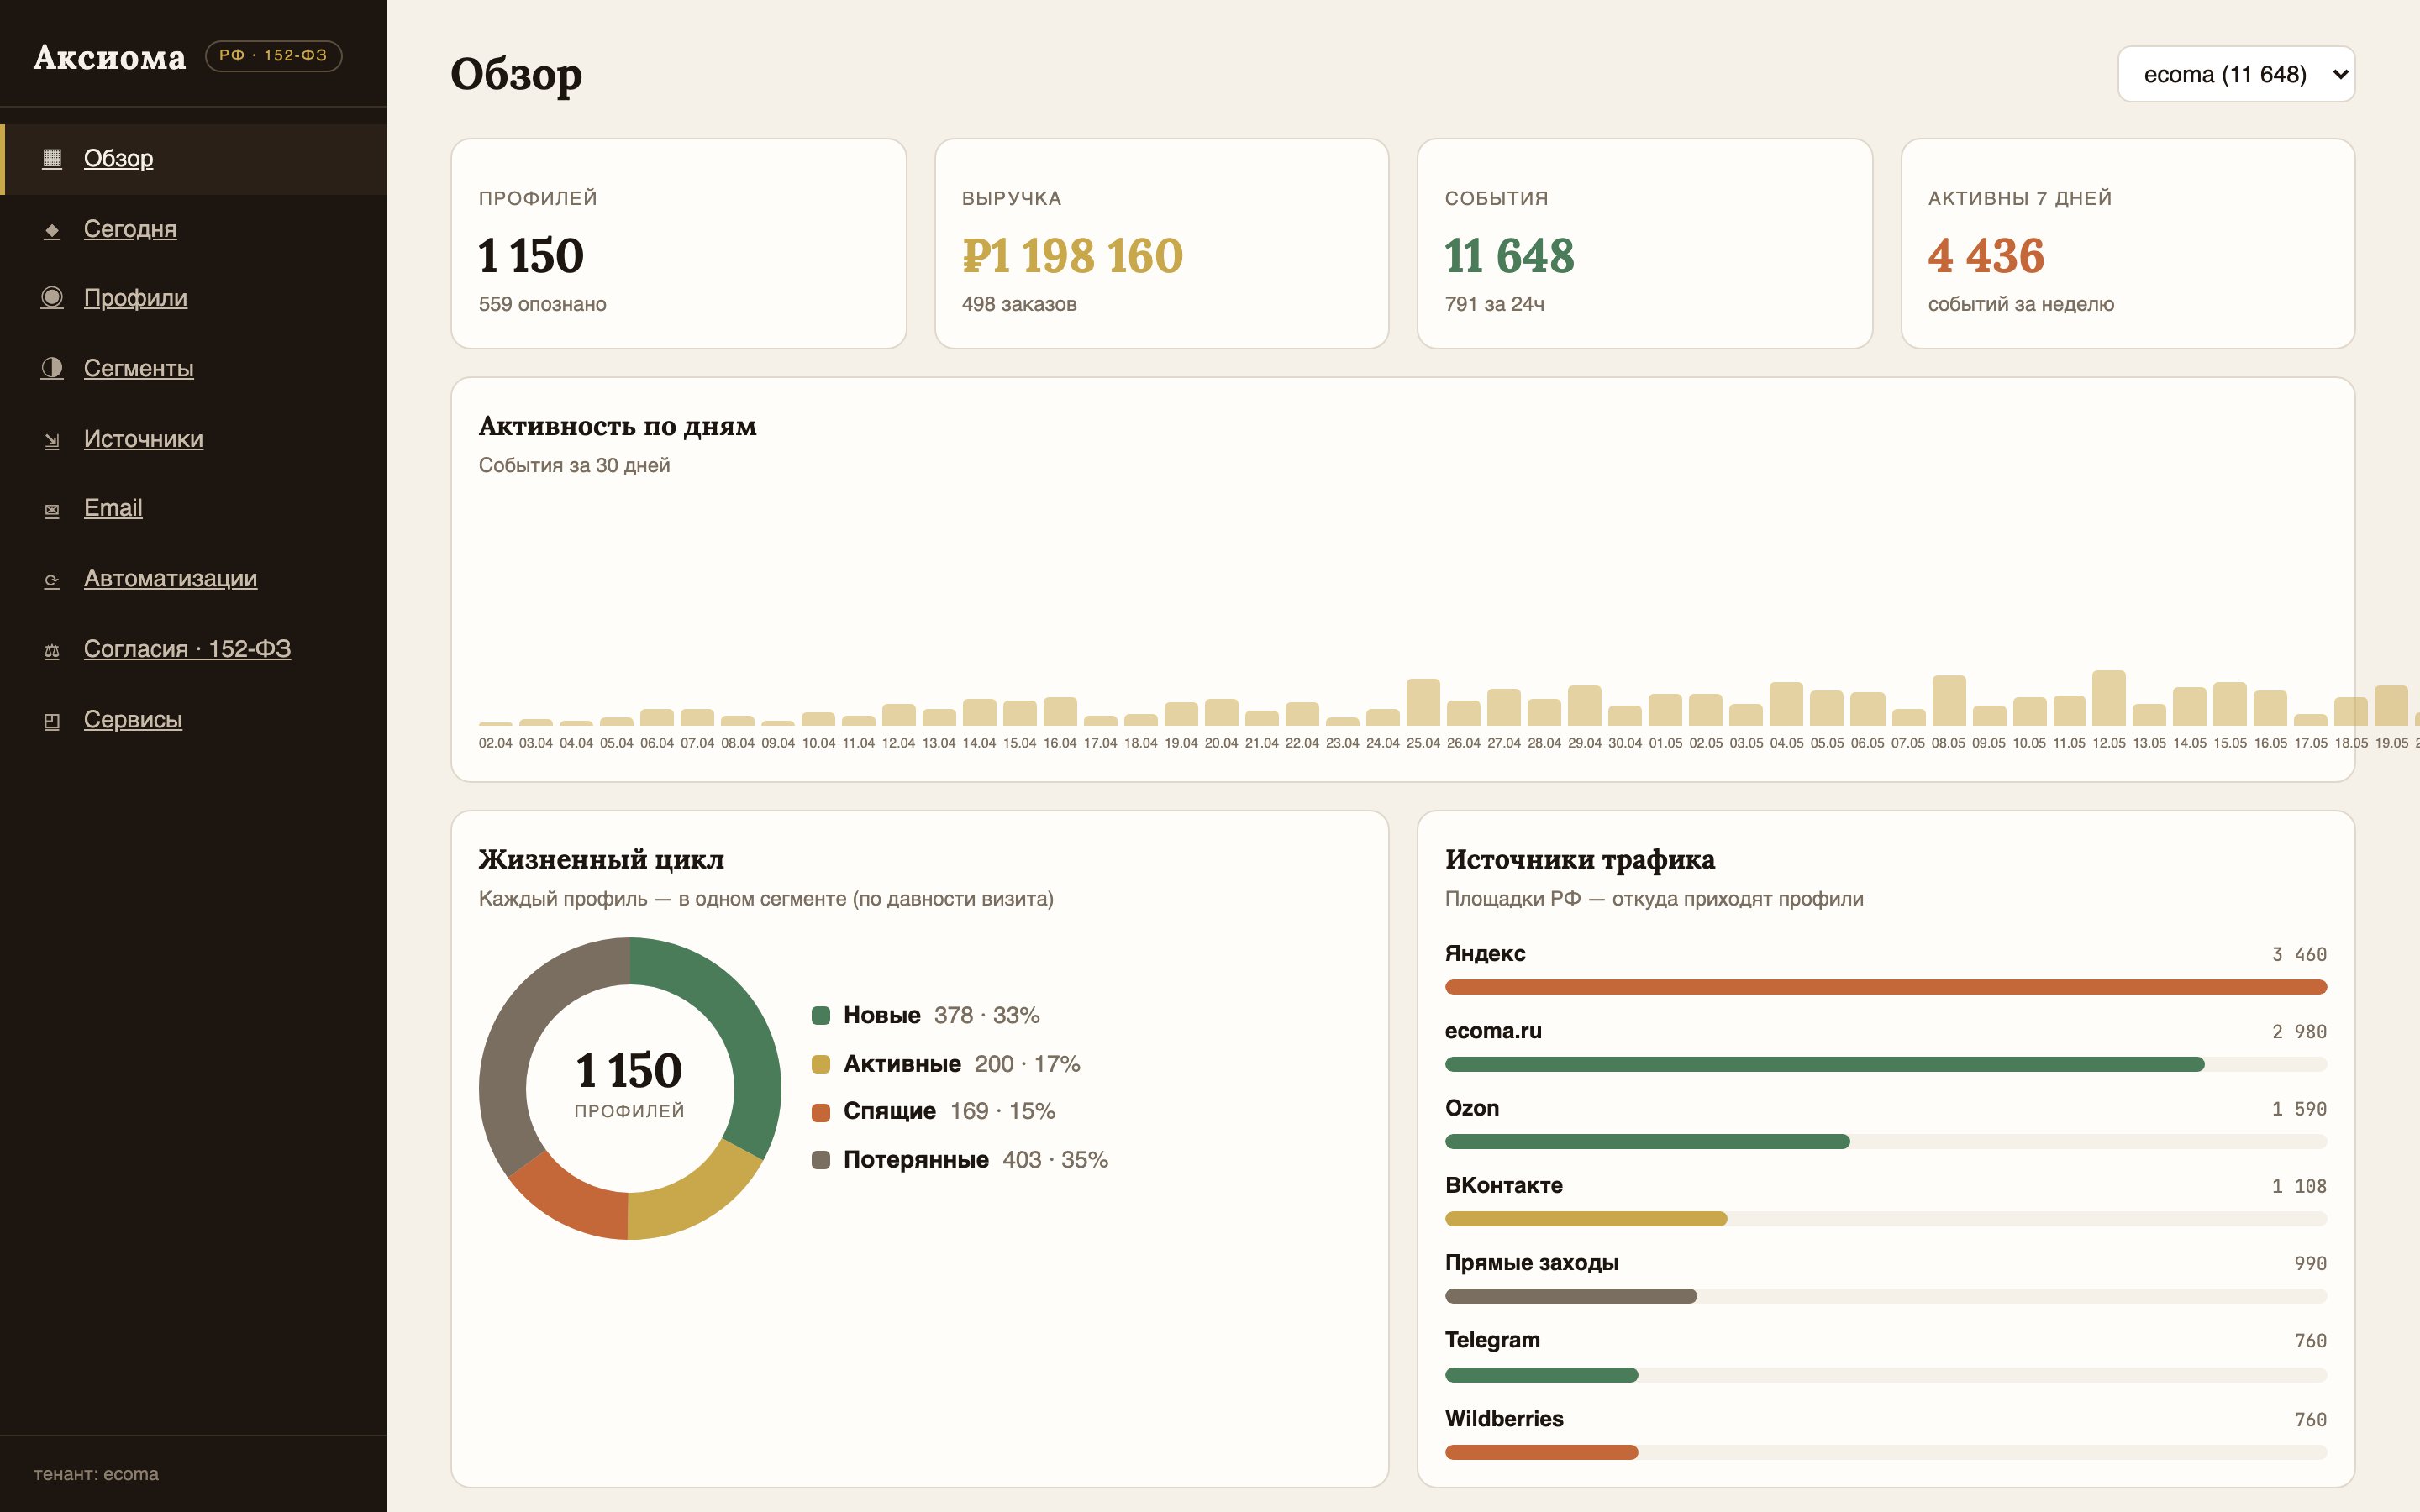Open Согласия · 152-ФЗ page
The width and height of the screenshot is (2420, 1512).
pyautogui.click(x=187, y=649)
